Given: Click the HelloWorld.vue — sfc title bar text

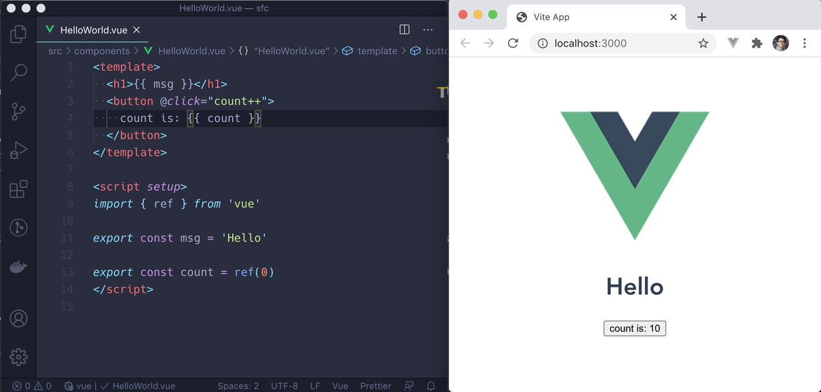Looking at the screenshot, I should [224, 8].
